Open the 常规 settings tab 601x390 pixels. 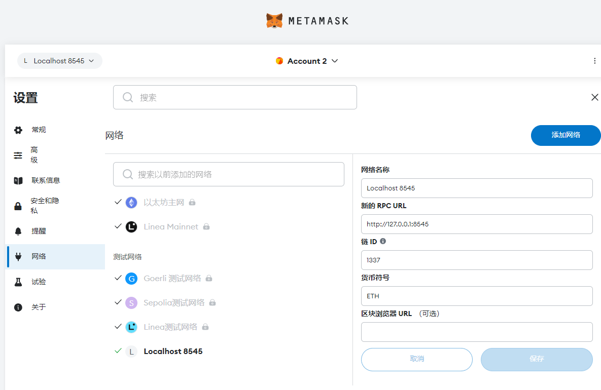pos(55,130)
